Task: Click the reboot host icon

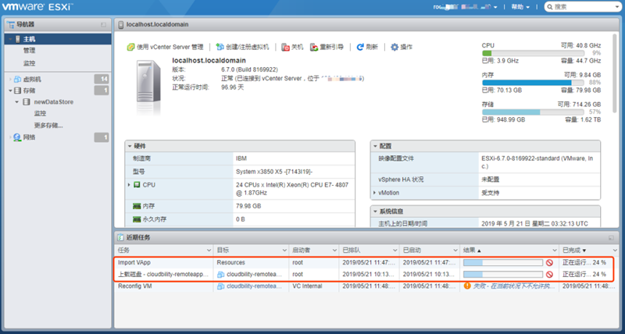Action: pyautogui.click(x=314, y=47)
